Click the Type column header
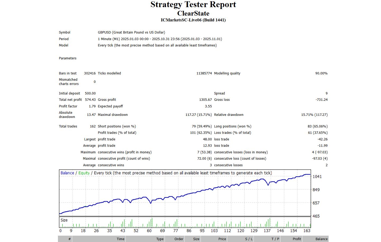This screenshot has height=242, width=381. pos(160,239)
